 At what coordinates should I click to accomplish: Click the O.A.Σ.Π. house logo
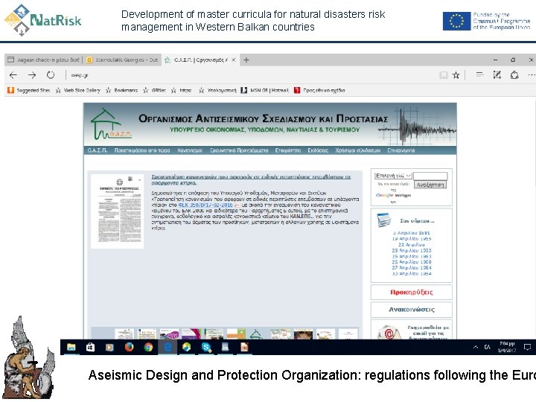110,124
